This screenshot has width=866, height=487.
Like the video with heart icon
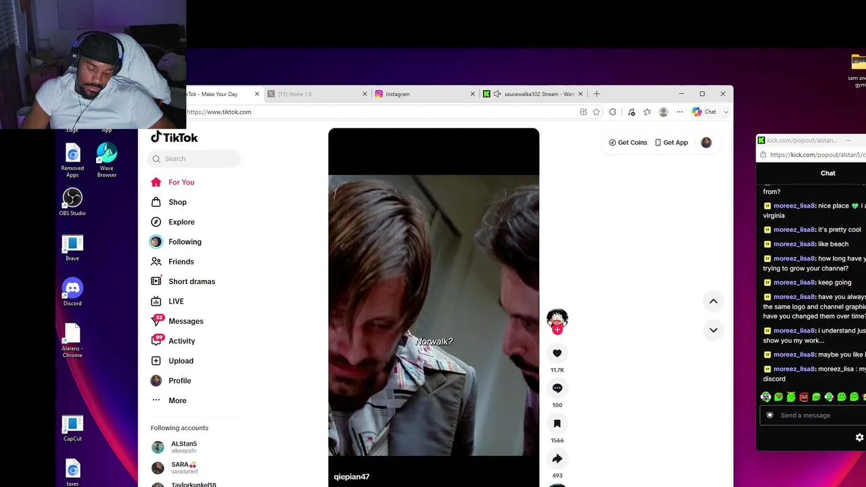[557, 353]
